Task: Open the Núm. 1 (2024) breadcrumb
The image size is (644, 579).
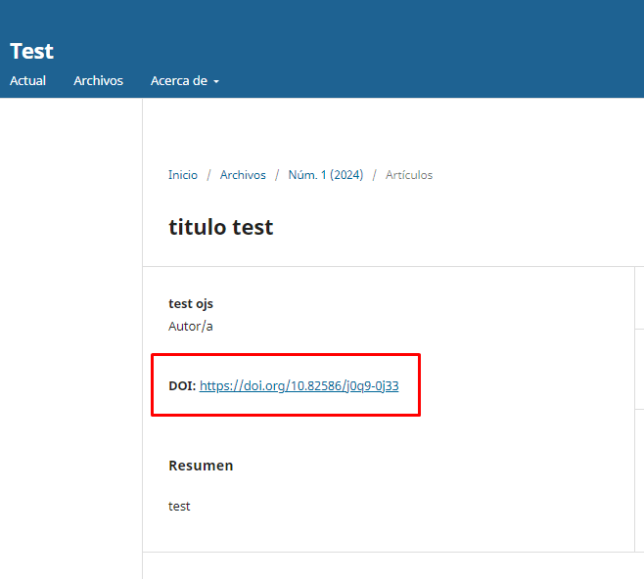Action: tap(326, 175)
